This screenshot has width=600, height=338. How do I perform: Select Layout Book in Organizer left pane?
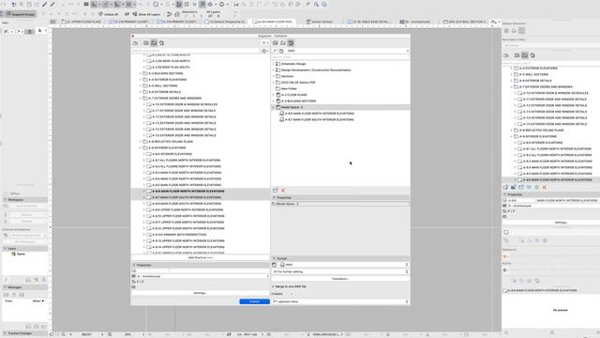pyautogui.click(x=154, y=43)
